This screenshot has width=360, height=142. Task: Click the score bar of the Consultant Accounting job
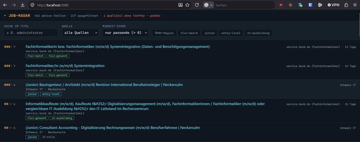click(8, 128)
